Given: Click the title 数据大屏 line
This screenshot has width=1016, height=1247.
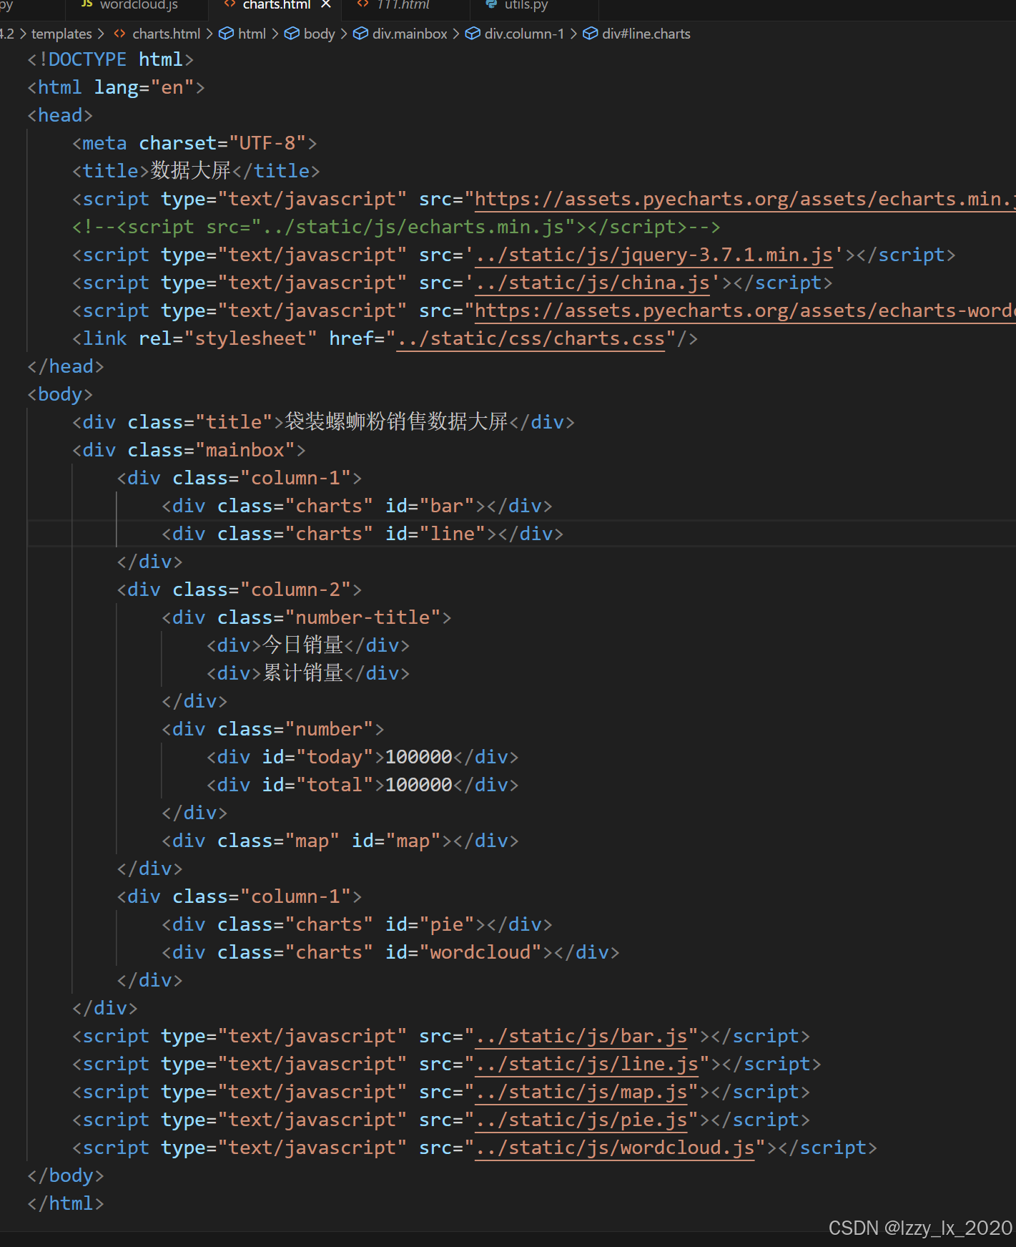Looking at the screenshot, I should tap(196, 171).
